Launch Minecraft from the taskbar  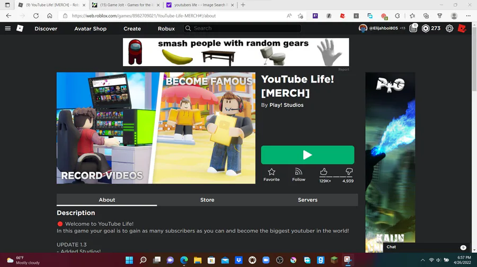pos(334,260)
